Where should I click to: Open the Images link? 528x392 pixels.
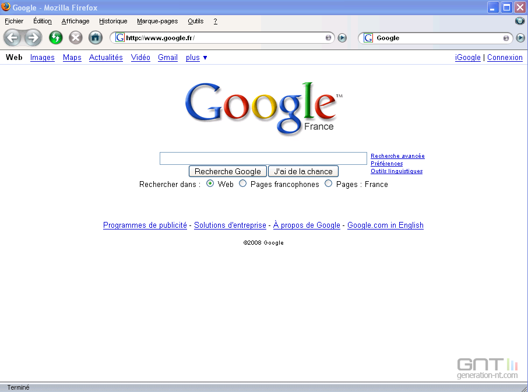43,58
